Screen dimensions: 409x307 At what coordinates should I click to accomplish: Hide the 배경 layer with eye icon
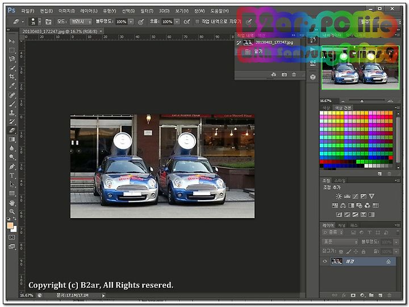325,261
